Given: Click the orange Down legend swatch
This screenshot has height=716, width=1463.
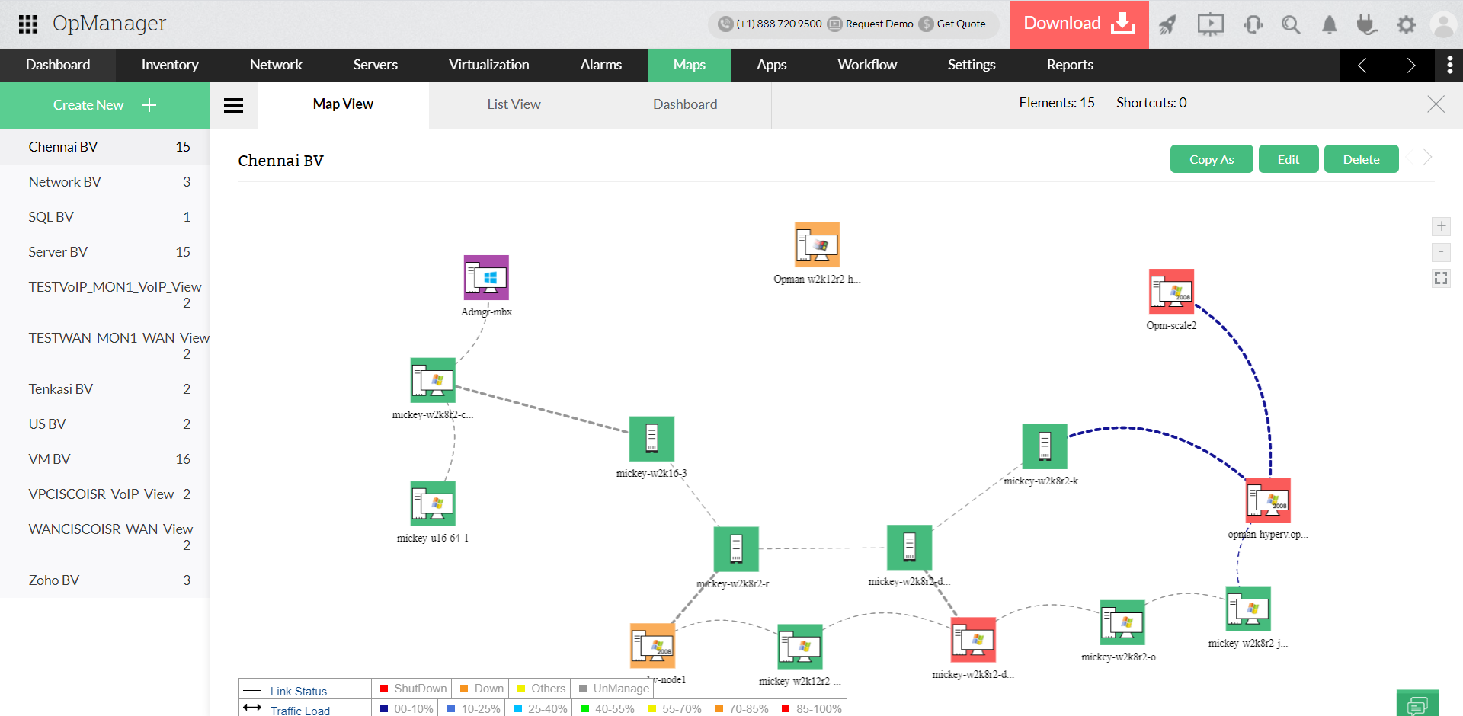Looking at the screenshot, I should [x=464, y=689].
